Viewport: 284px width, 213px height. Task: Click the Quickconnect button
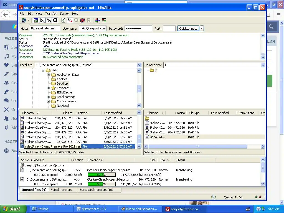pos(188,29)
